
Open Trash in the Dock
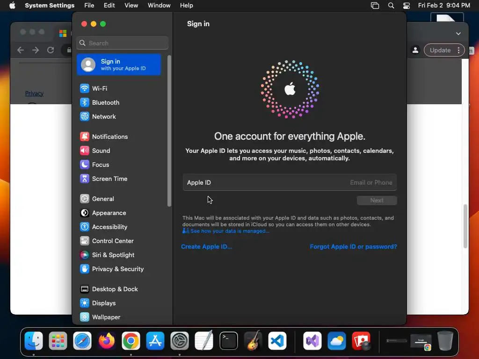445,341
